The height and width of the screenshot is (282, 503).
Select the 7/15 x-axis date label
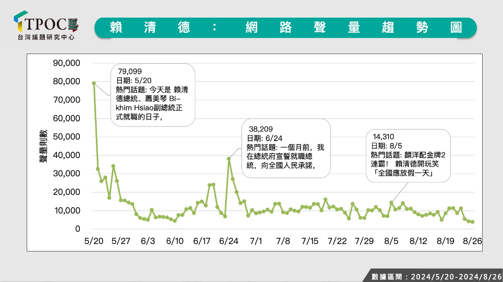pos(310,241)
